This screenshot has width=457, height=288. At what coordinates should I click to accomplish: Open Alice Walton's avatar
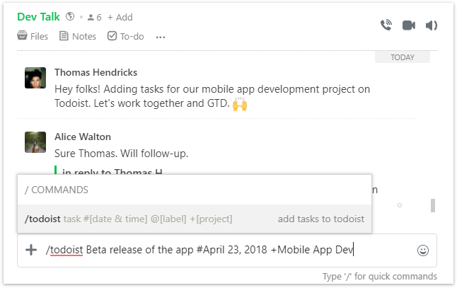click(35, 142)
